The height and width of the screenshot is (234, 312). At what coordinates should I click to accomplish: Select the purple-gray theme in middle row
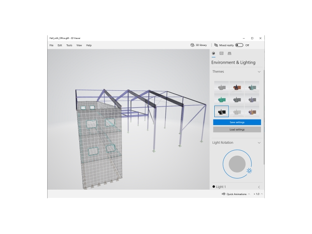click(252, 99)
